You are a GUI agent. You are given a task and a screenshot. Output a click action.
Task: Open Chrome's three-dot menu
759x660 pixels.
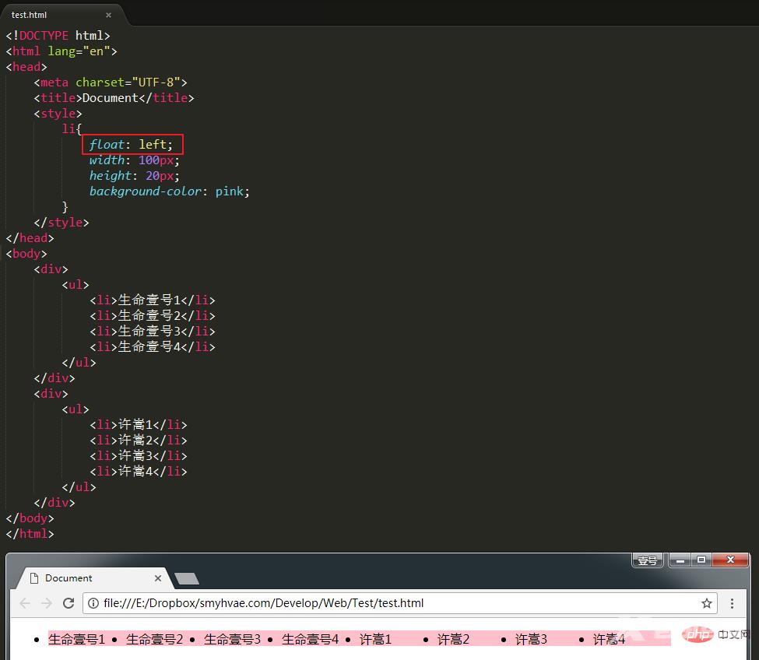732,603
